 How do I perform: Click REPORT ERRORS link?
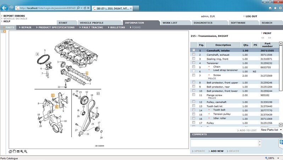pos(14,16)
